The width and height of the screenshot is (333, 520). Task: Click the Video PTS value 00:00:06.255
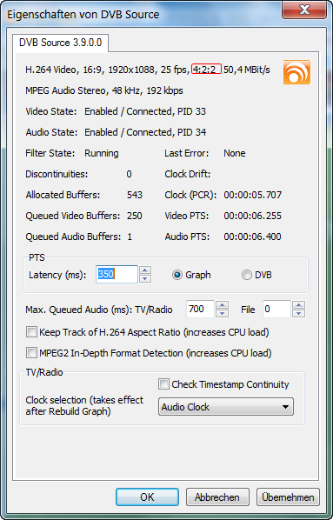click(253, 216)
